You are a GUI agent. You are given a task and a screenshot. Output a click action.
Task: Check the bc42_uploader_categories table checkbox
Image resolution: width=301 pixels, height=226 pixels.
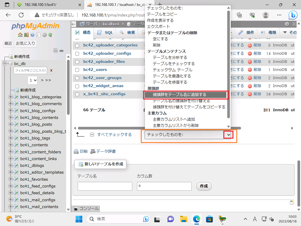tap(77, 46)
